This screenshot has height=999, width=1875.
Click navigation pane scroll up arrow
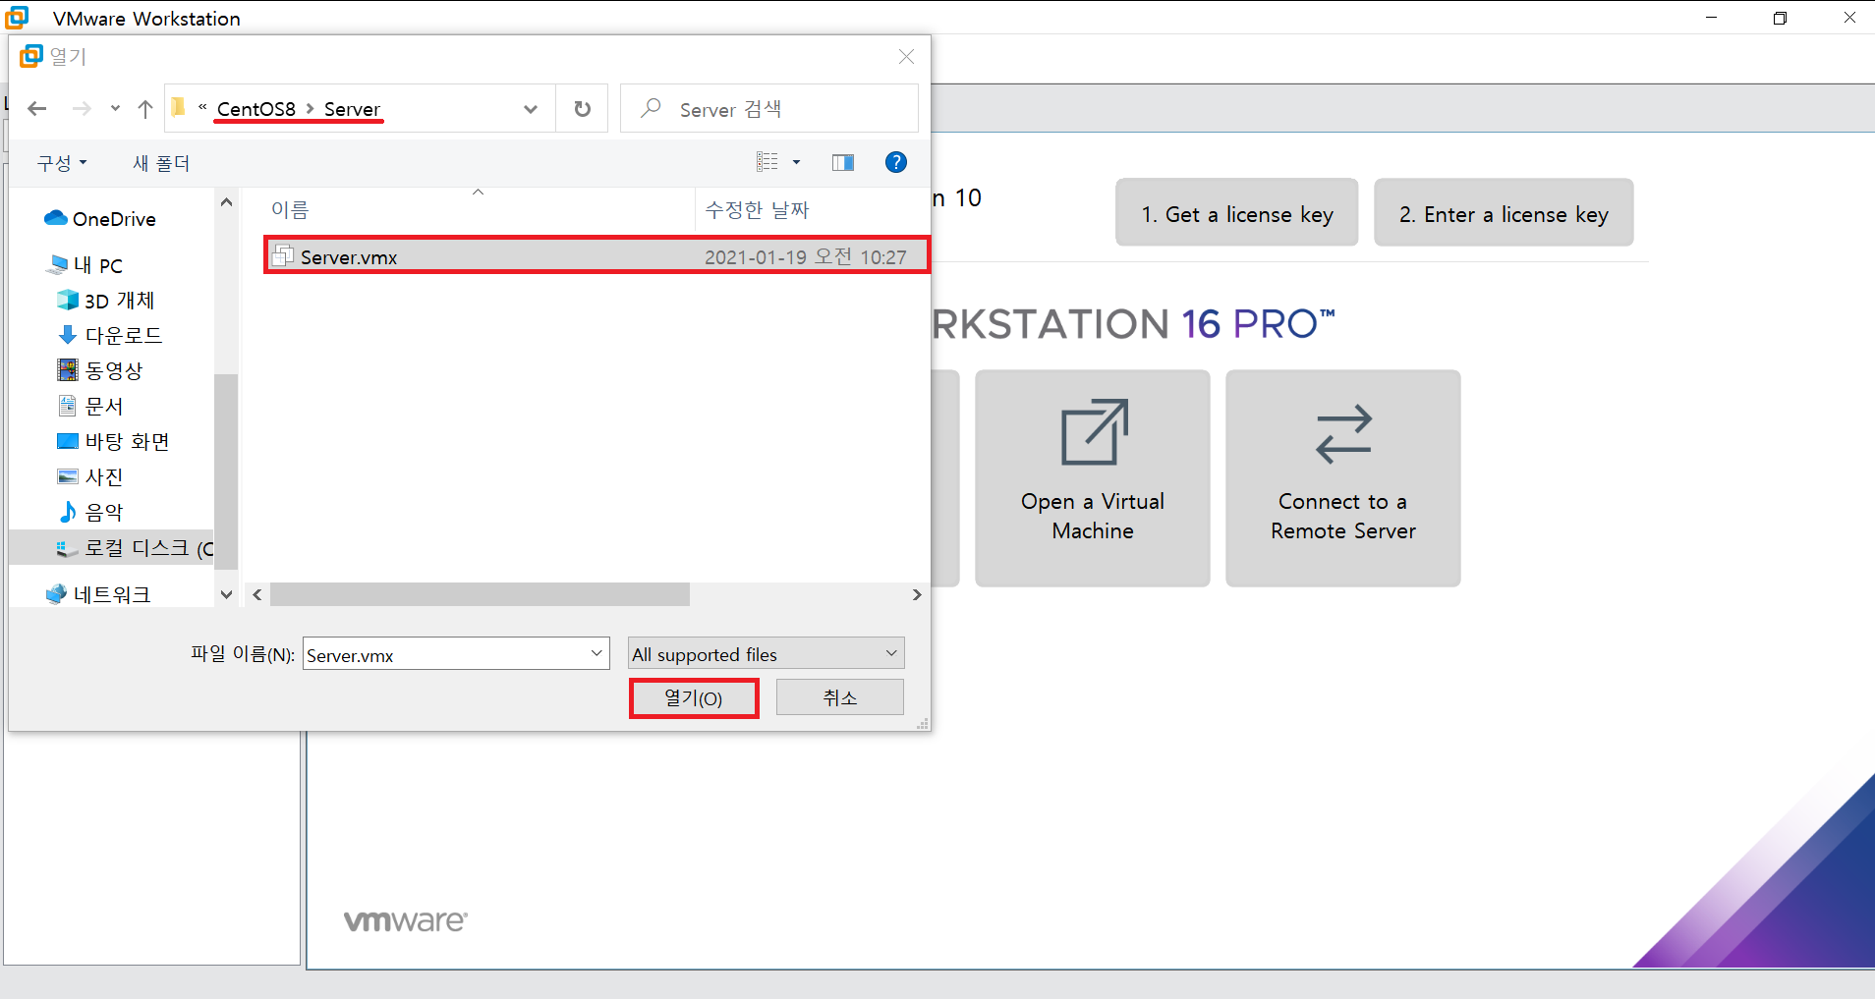226,202
